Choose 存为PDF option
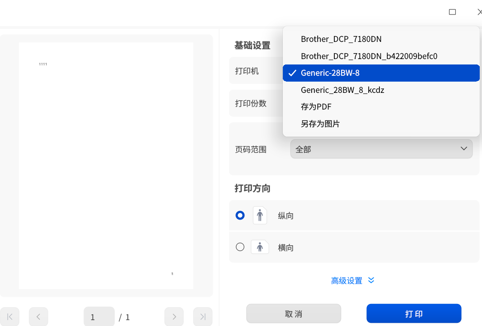482x326 pixels. click(x=381, y=107)
